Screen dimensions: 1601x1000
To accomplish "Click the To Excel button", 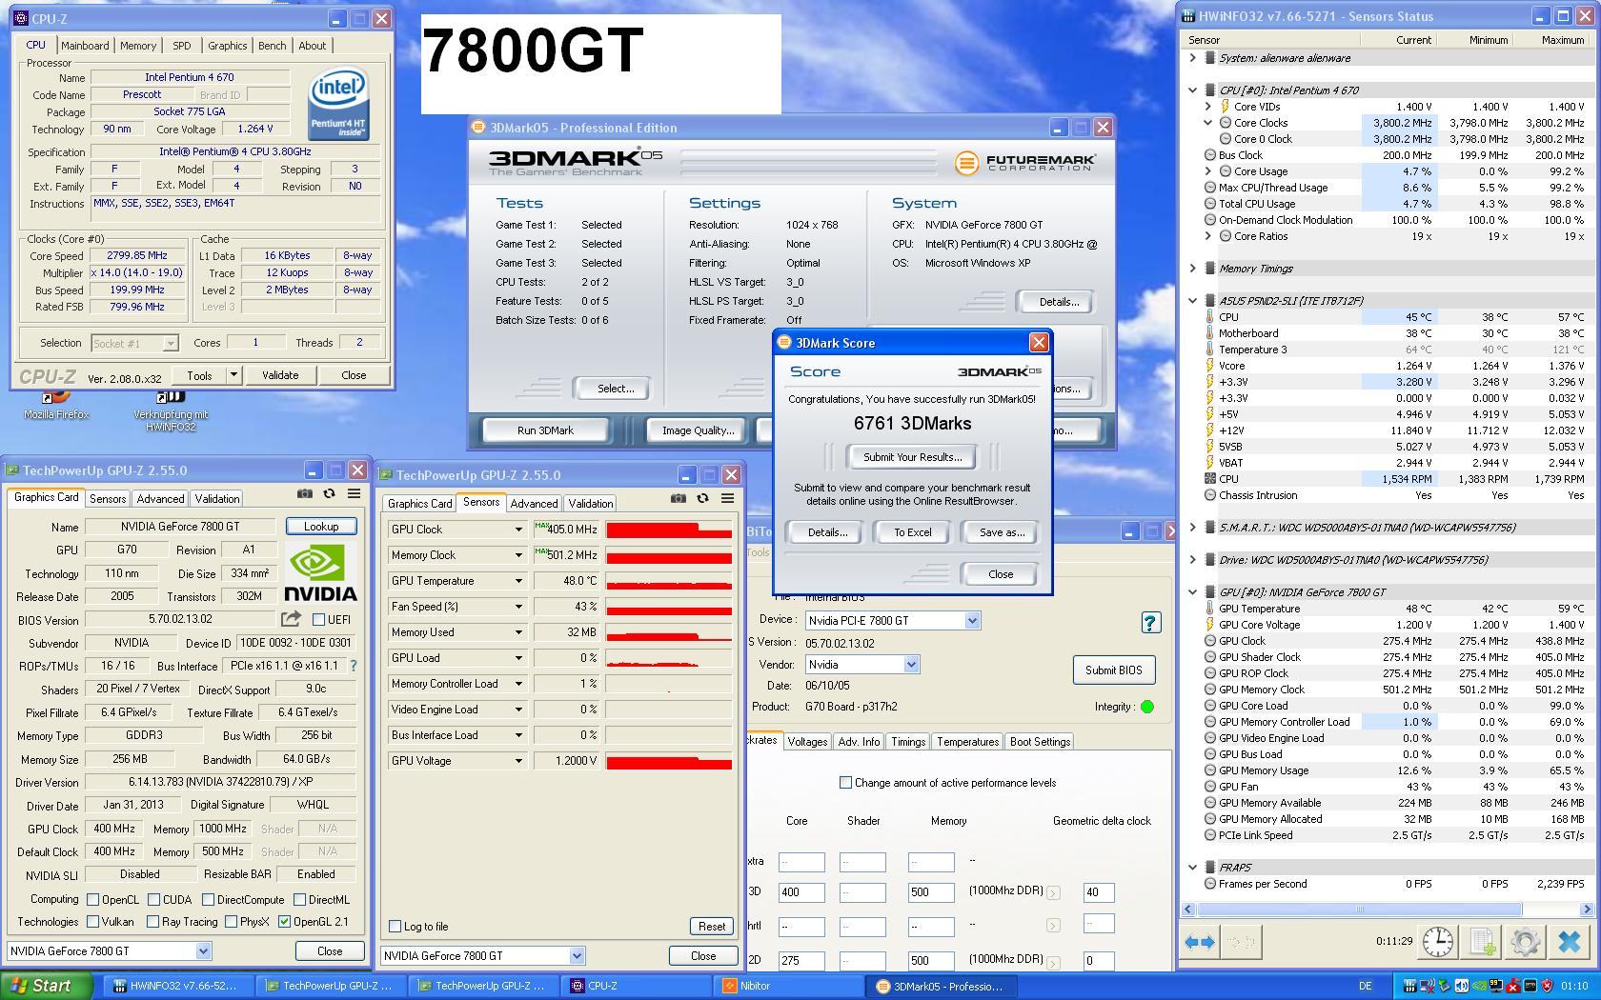I will pos(912,532).
